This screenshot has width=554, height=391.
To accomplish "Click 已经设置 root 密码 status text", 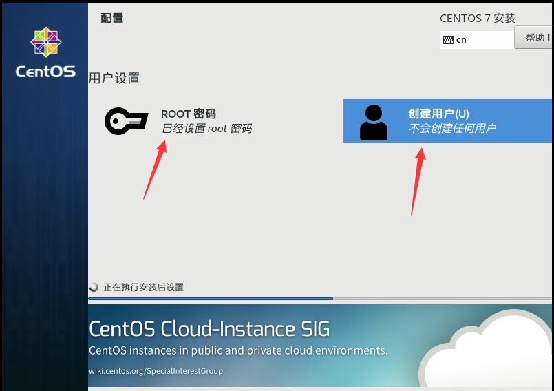I will [206, 128].
